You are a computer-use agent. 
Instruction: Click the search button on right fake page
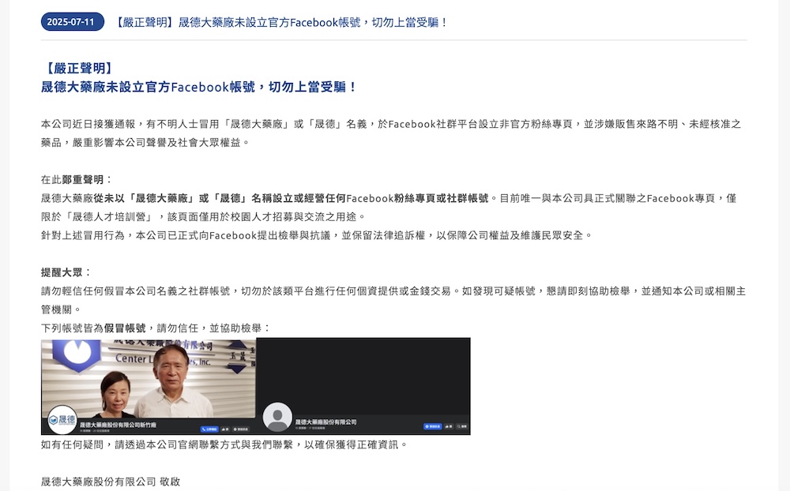461,426
